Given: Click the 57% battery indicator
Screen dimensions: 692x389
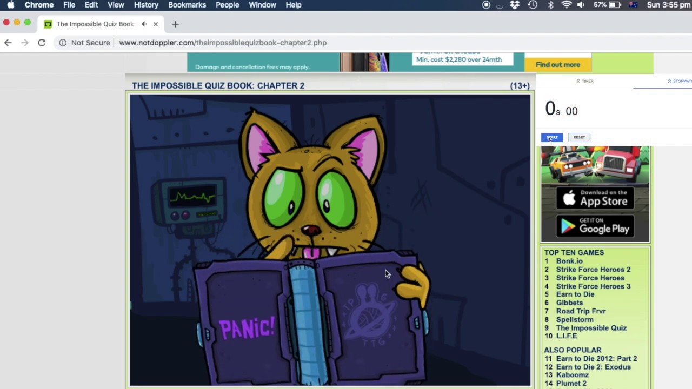Looking at the screenshot, I should (x=607, y=5).
